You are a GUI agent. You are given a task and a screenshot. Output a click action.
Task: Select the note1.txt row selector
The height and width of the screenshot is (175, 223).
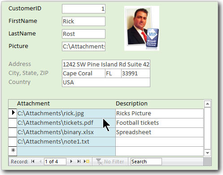pos(13,142)
